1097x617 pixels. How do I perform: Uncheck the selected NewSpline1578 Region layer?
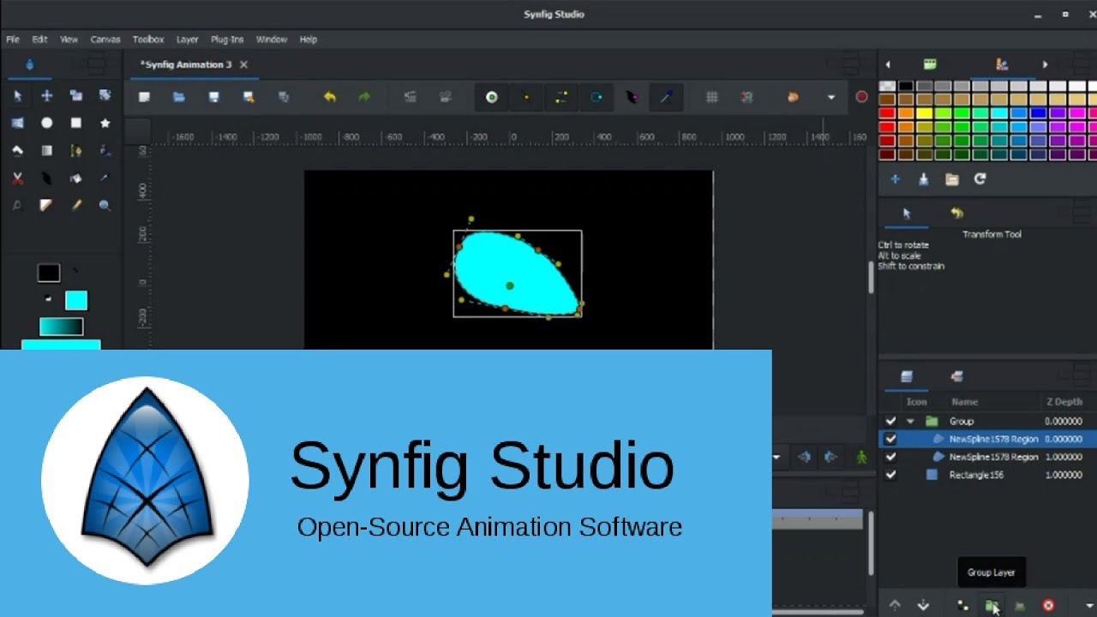890,439
